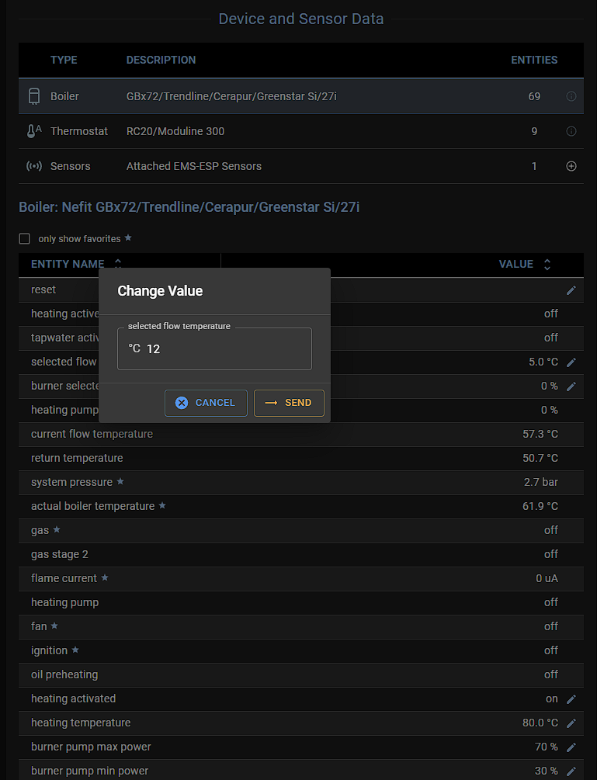Edit the heating temperature 80.0 °C value
This screenshot has height=780, width=597.
[x=571, y=723]
